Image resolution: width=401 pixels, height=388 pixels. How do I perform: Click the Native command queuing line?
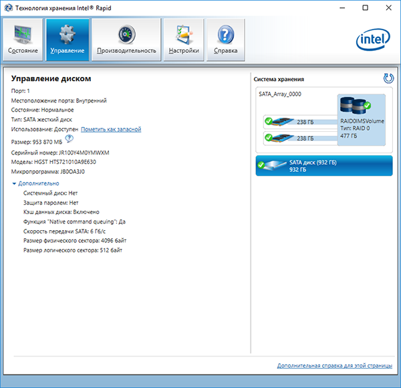tap(74, 221)
